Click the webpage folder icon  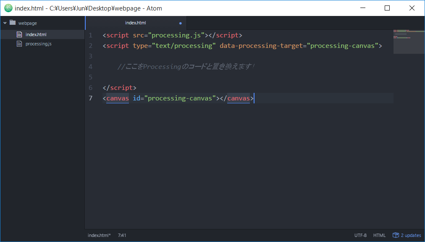pyautogui.click(x=13, y=23)
